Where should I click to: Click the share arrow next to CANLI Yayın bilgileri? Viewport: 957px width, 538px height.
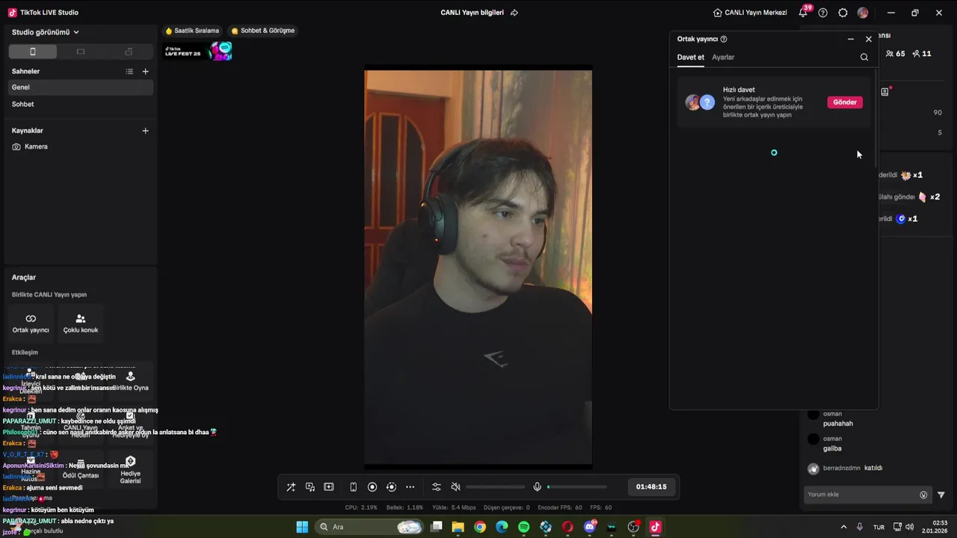[514, 13]
